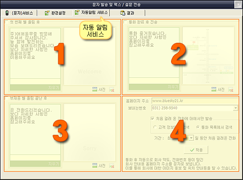Screen dimensions: 243x180
Task: Open the (문자)서비스 tab
Action: coord(19,13)
